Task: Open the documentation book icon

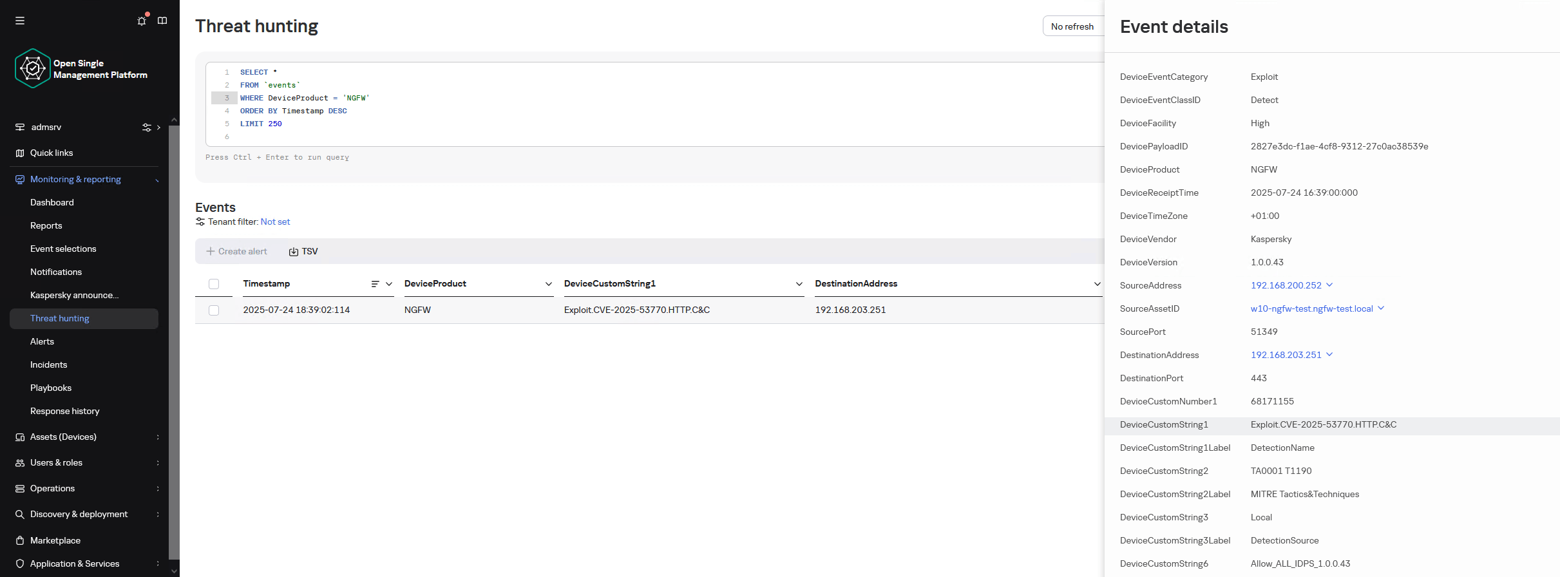Action: coord(162,21)
